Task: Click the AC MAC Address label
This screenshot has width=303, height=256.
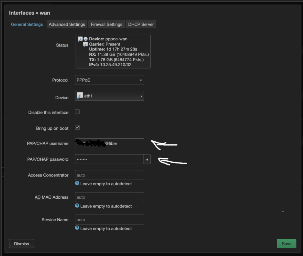Action: click(x=51, y=197)
